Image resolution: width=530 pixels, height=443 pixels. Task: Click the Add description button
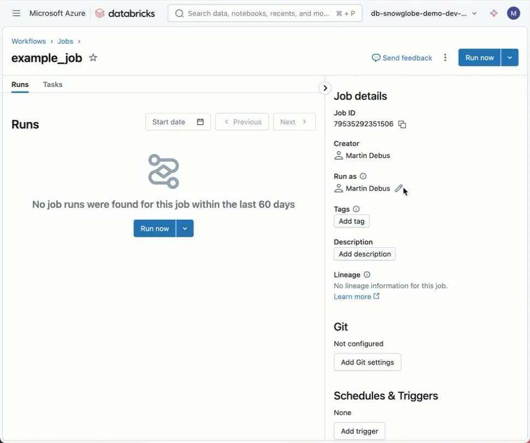364,254
